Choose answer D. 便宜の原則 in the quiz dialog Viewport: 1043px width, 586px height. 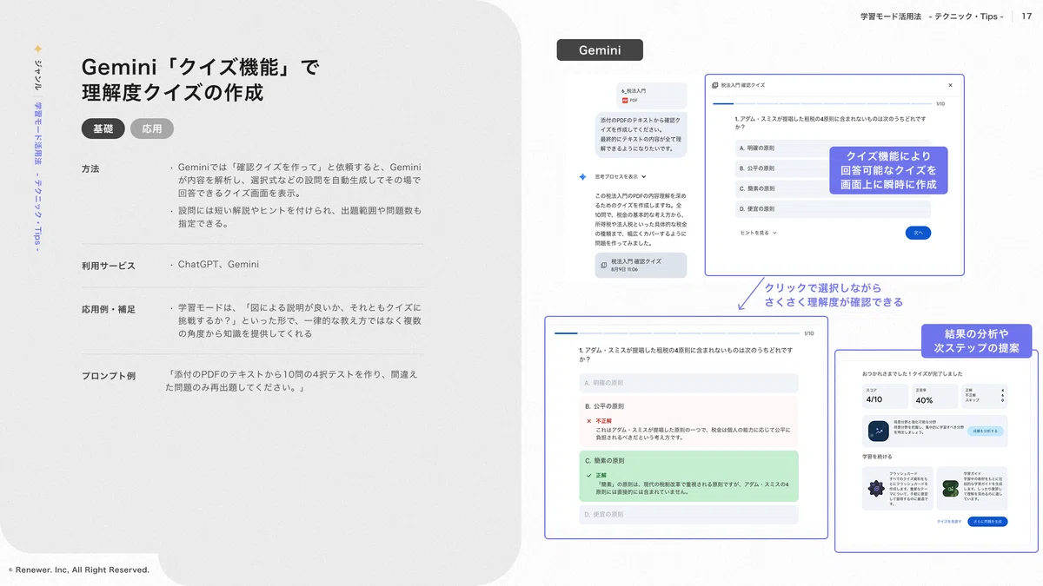834,208
